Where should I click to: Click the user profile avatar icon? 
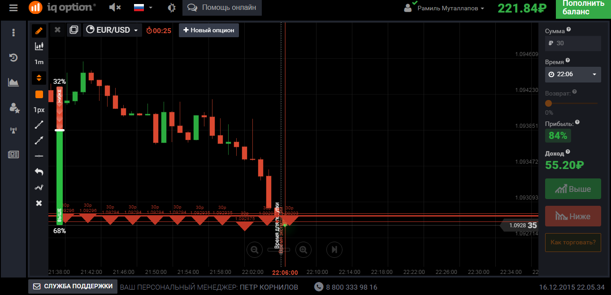[408, 8]
